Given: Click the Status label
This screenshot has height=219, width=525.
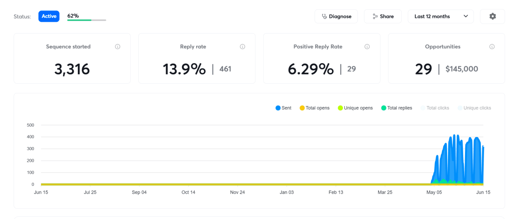Looking at the screenshot, I should 22,17.
